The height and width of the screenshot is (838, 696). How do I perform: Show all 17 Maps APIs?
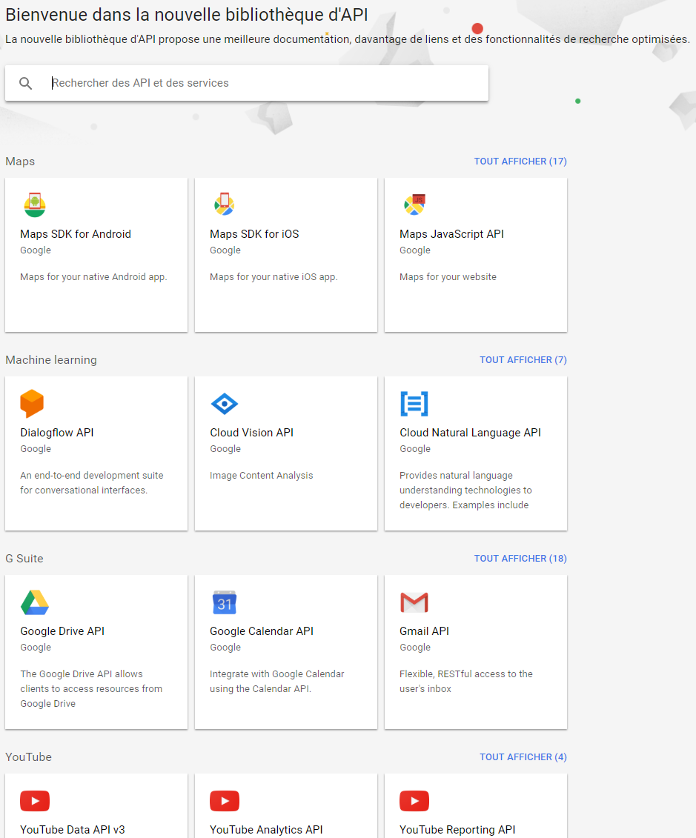[520, 162]
